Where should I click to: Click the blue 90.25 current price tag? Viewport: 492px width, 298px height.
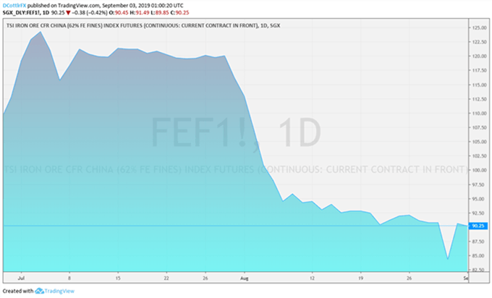point(478,226)
